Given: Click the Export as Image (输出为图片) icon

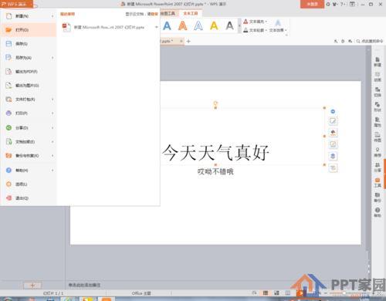Looking at the screenshot, I should tap(8, 85).
